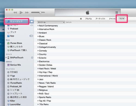136x106 pixels.
Task: Select the Golden Oldies row
Action: pos(85,65)
